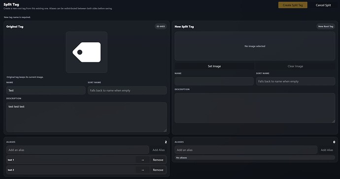Click the 'New tag name is required.' message
This screenshot has height=179, width=340.
(17, 17)
